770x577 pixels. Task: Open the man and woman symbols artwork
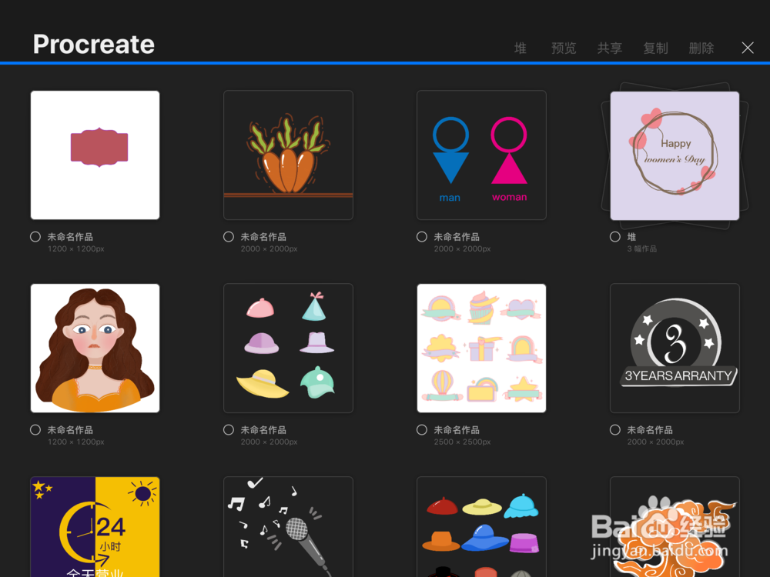coord(481,155)
